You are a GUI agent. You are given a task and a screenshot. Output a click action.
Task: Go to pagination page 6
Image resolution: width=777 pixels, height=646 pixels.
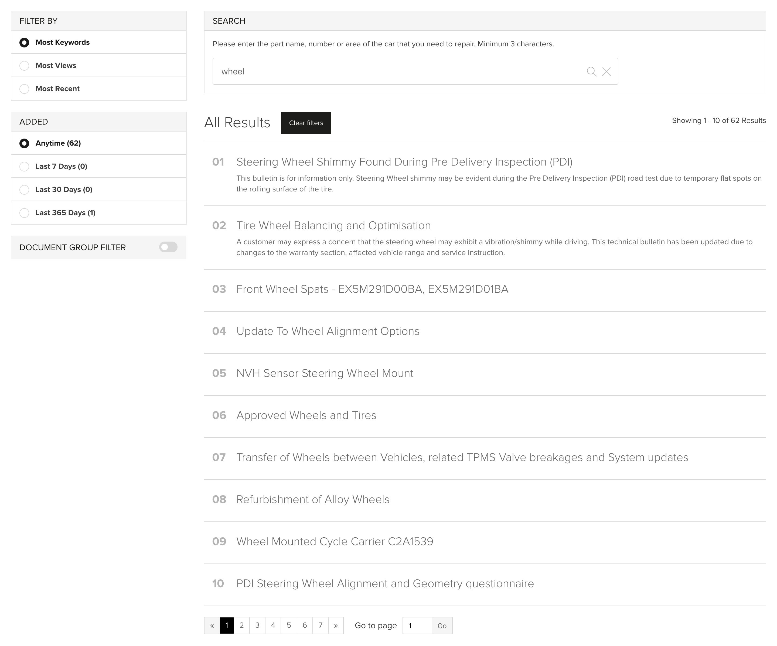(x=305, y=626)
